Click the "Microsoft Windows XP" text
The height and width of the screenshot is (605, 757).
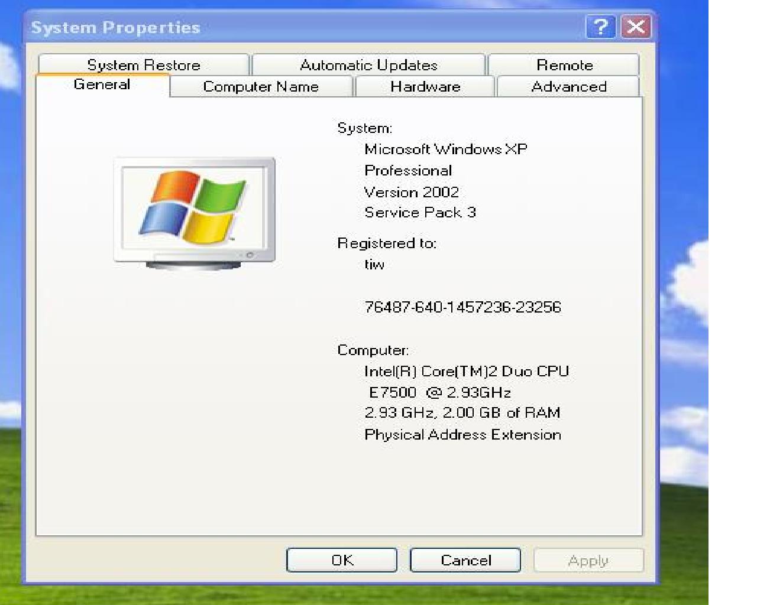pyautogui.click(x=446, y=149)
